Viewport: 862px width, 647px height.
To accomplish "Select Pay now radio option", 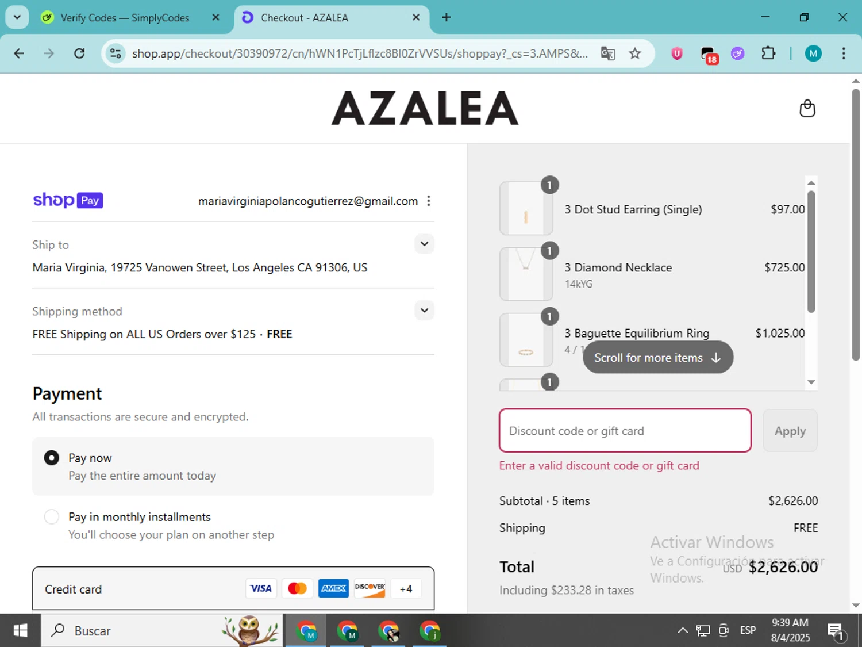I will point(52,458).
